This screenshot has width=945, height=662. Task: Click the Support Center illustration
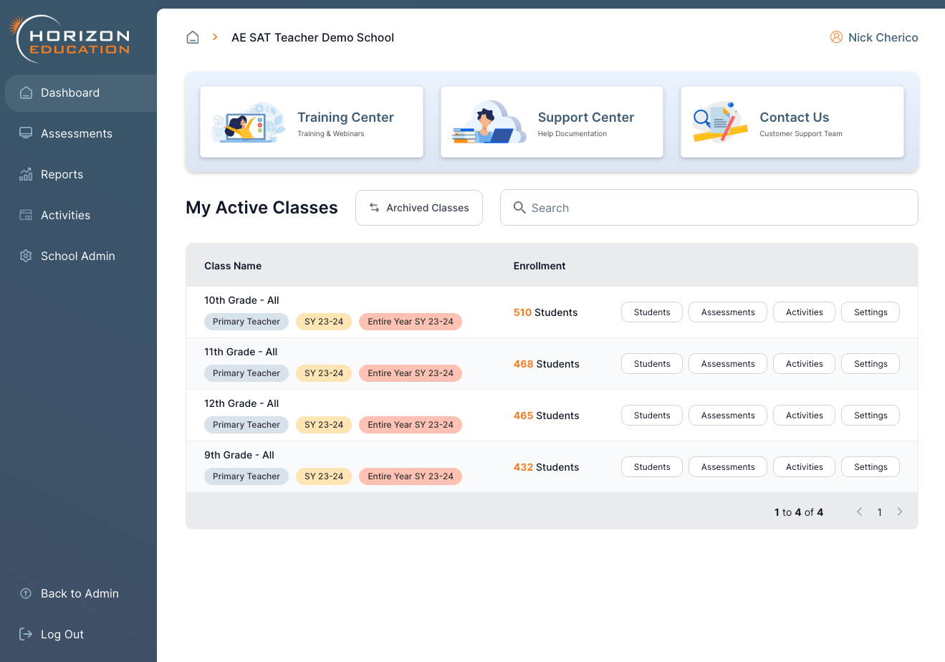pos(488,122)
